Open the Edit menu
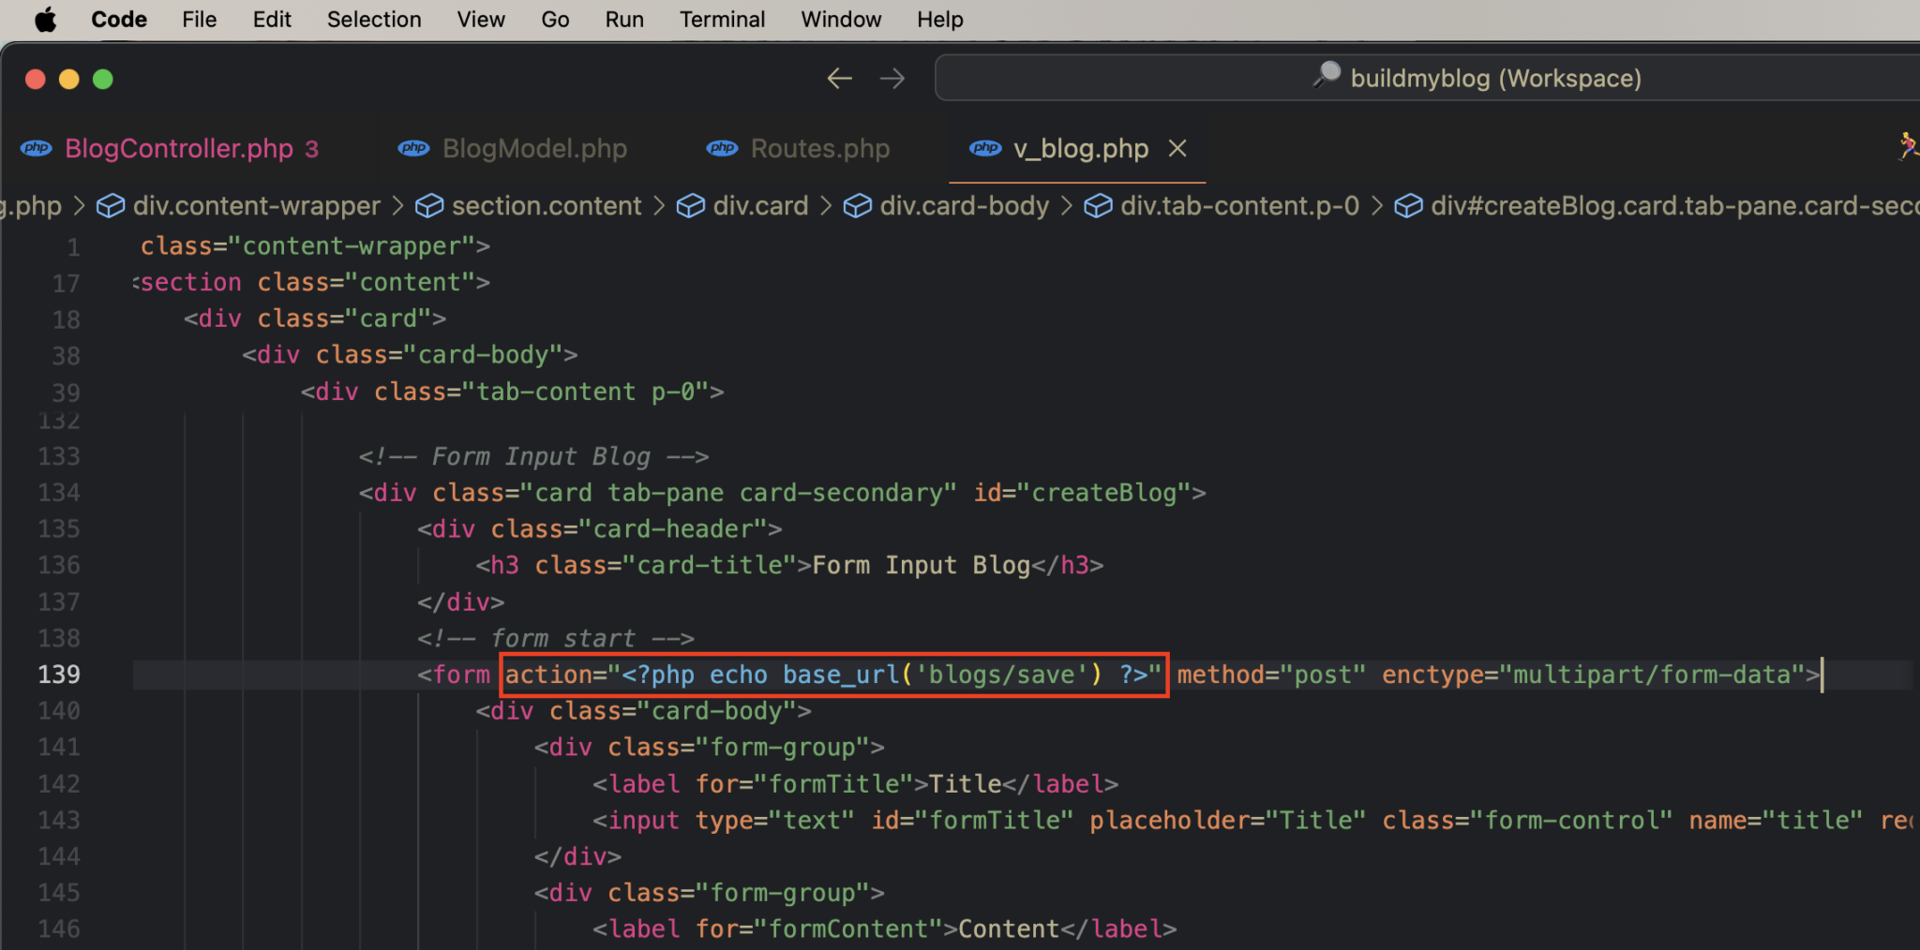Image resolution: width=1920 pixels, height=950 pixels. tap(272, 20)
